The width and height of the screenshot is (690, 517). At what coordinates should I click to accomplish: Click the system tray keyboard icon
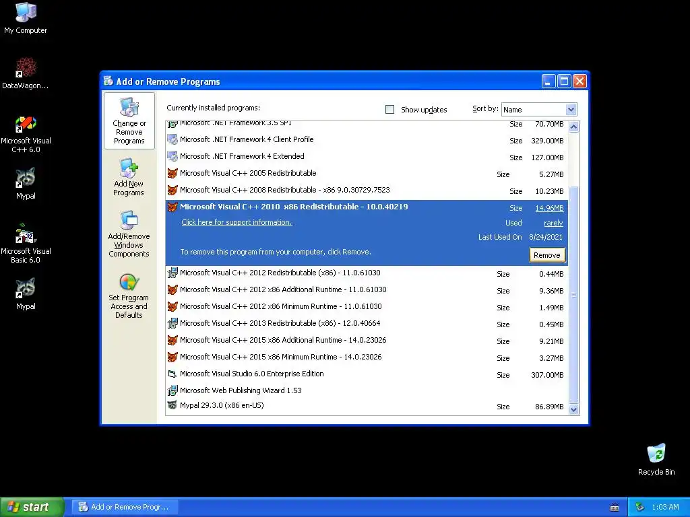[x=615, y=508]
